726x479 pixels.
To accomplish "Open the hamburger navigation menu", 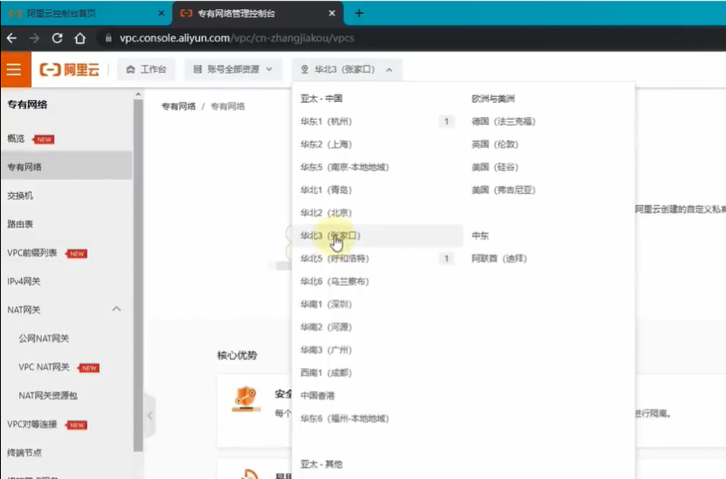I will [15, 69].
